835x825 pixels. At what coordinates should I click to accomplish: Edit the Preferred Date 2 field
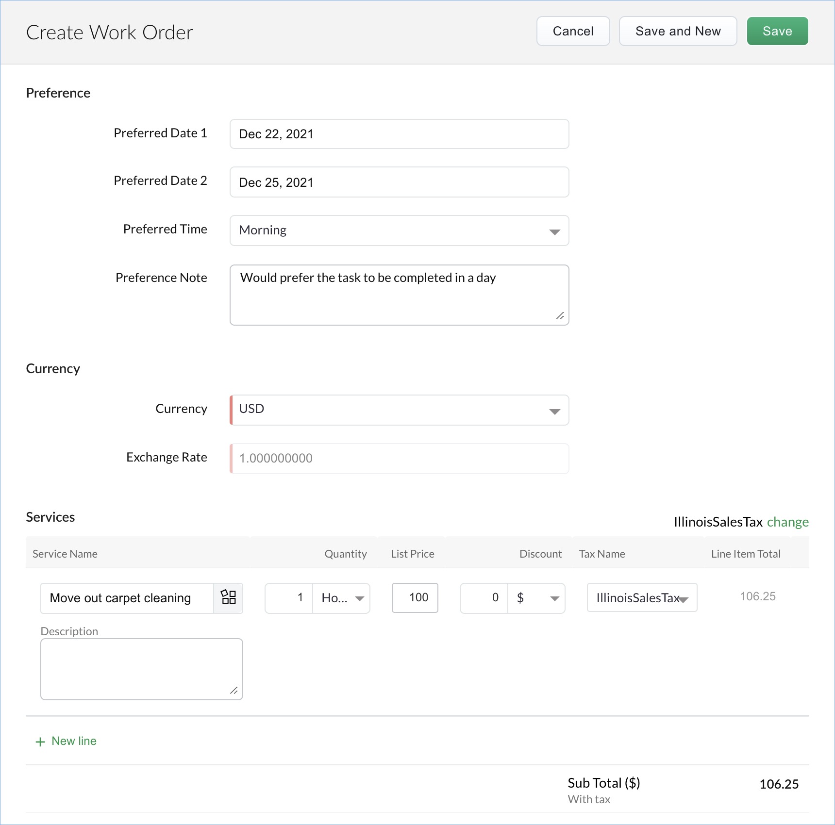(x=399, y=182)
